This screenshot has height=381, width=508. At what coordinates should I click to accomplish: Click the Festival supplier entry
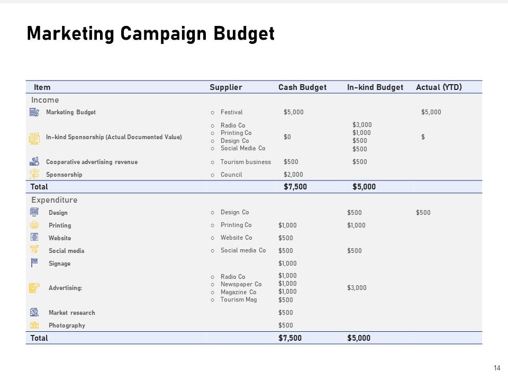(x=232, y=112)
